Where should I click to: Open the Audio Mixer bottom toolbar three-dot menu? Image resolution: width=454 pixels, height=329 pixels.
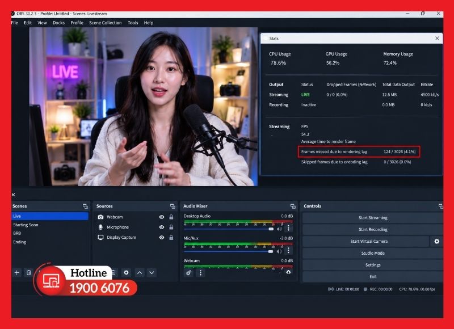(x=200, y=273)
